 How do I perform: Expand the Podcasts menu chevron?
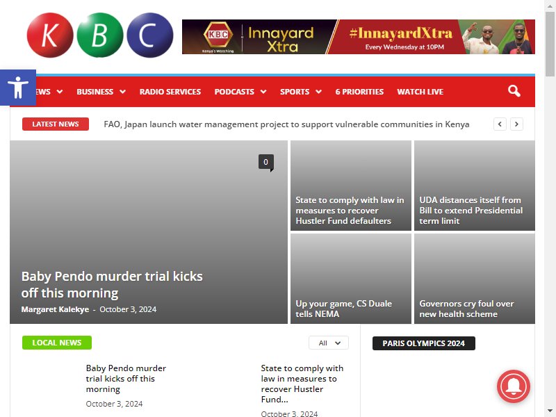click(263, 92)
